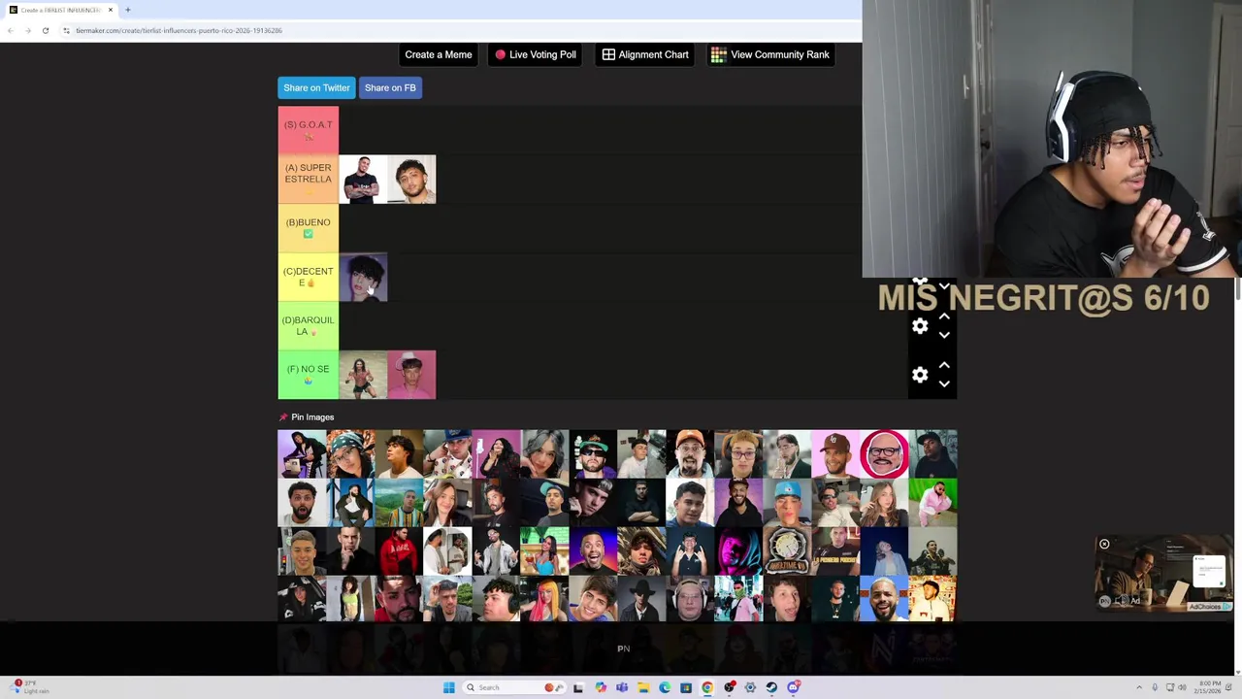Screen dimensions: 1242x699
Task: Close the TIERLIST INFLUENCERS browser tab
Action: point(111,10)
